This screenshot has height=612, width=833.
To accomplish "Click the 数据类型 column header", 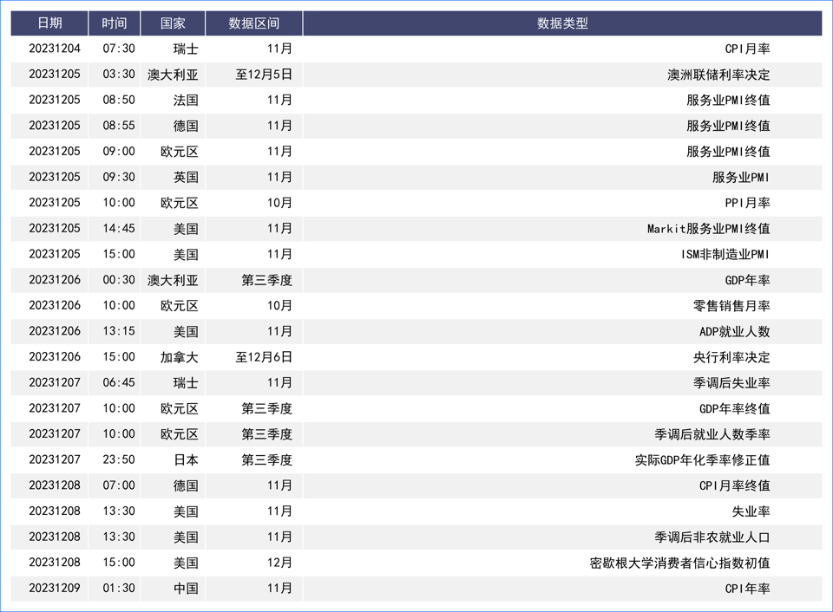I will pyautogui.click(x=562, y=23).
